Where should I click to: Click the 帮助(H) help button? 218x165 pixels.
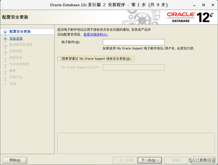[x=15, y=160]
